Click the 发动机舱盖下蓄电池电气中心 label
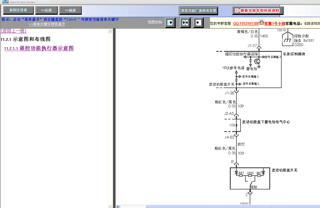The image size is (320, 208). point(266,122)
